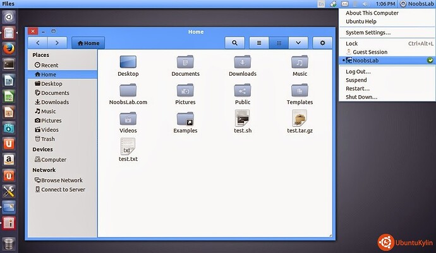Choose System Settings... from the menu

(x=368, y=32)
